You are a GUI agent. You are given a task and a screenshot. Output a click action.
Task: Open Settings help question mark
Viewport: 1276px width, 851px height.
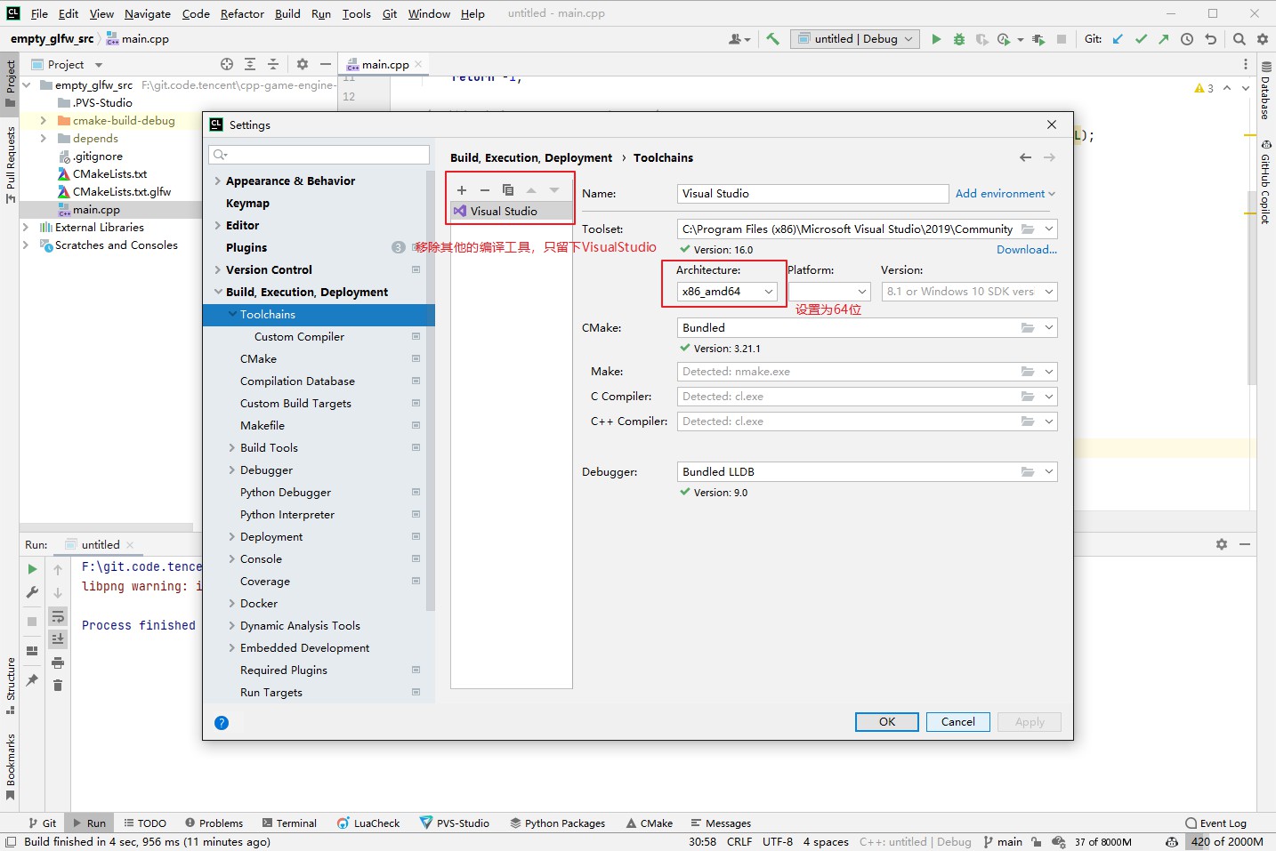tap(222, 723)
